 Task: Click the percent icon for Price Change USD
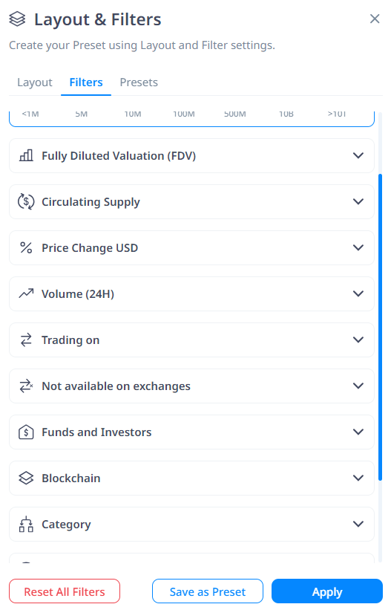pyautogui.click(x=26, y=247)
